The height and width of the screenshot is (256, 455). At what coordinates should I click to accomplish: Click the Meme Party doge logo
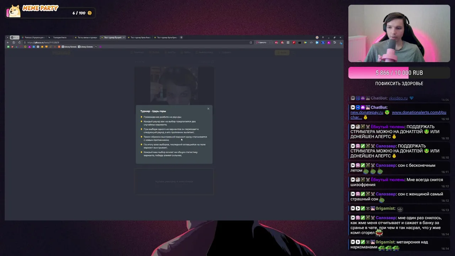[x=14, y=11]
